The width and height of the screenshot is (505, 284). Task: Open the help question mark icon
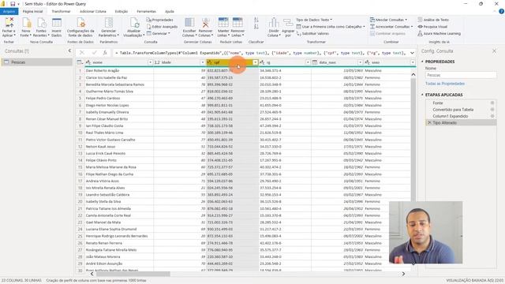[501, 11]
